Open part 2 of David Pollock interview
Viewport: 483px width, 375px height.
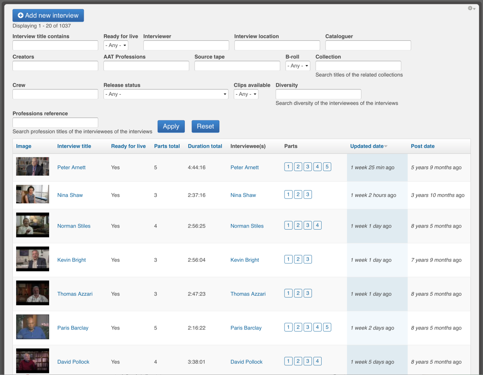coord(298,361)
